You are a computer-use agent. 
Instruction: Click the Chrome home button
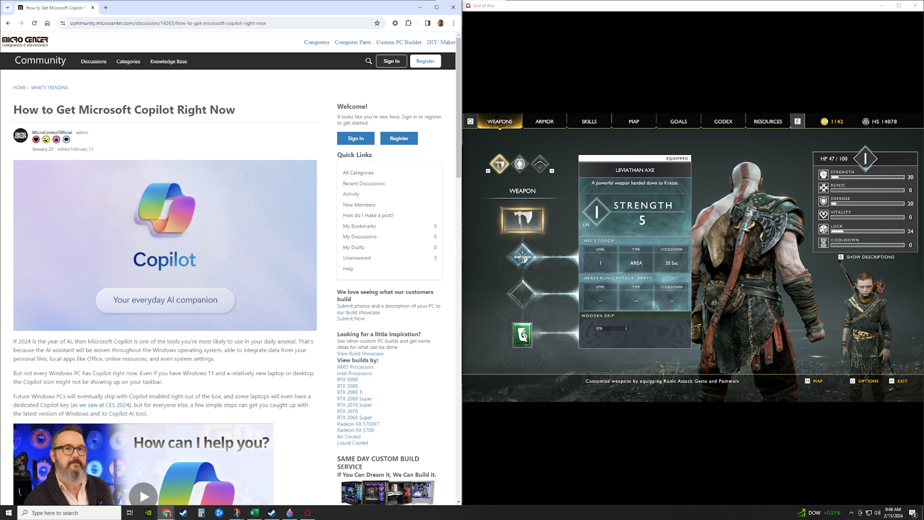tap(47, 23)
